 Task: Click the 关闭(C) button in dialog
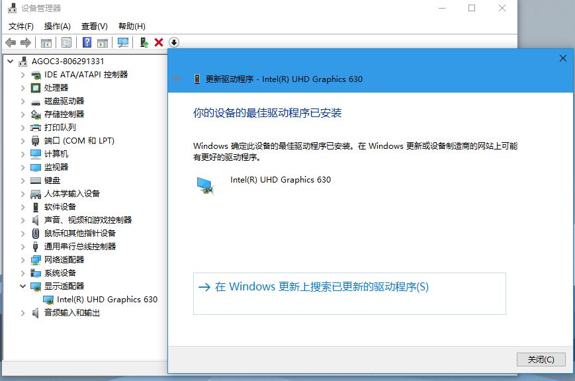[x=541, y=359]
